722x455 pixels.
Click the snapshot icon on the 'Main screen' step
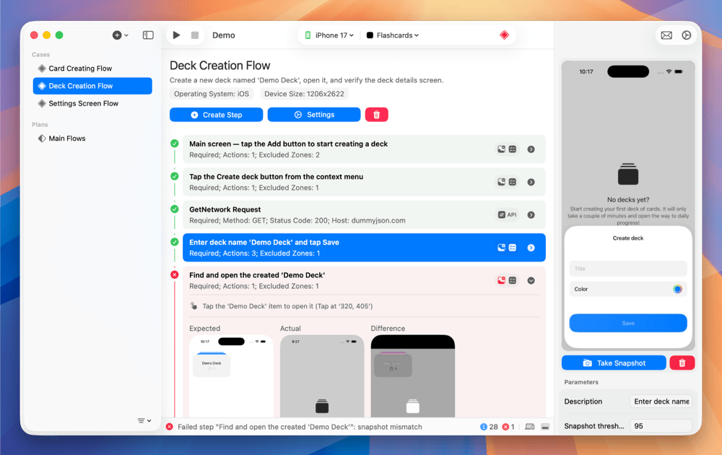502,149
